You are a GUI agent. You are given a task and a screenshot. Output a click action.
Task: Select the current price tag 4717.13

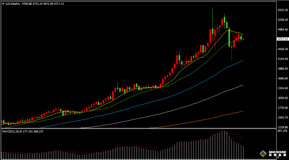tap(282, 39)
